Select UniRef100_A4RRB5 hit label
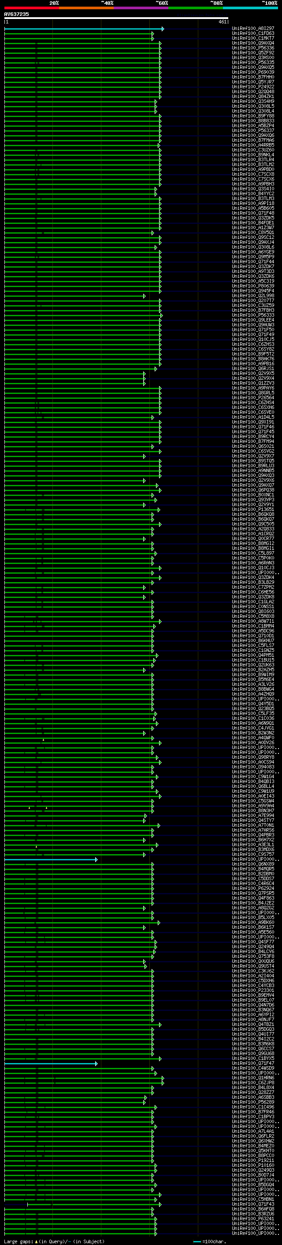Viewport: 282px width, 1245px height. pyautogui.click(x=253, y=145)
